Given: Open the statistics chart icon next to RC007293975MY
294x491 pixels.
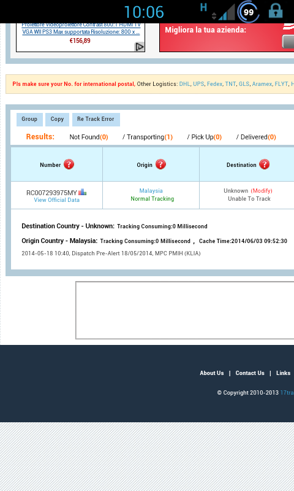Looking at the screenshot, I should pyautogui.click(x=82, y=192).
